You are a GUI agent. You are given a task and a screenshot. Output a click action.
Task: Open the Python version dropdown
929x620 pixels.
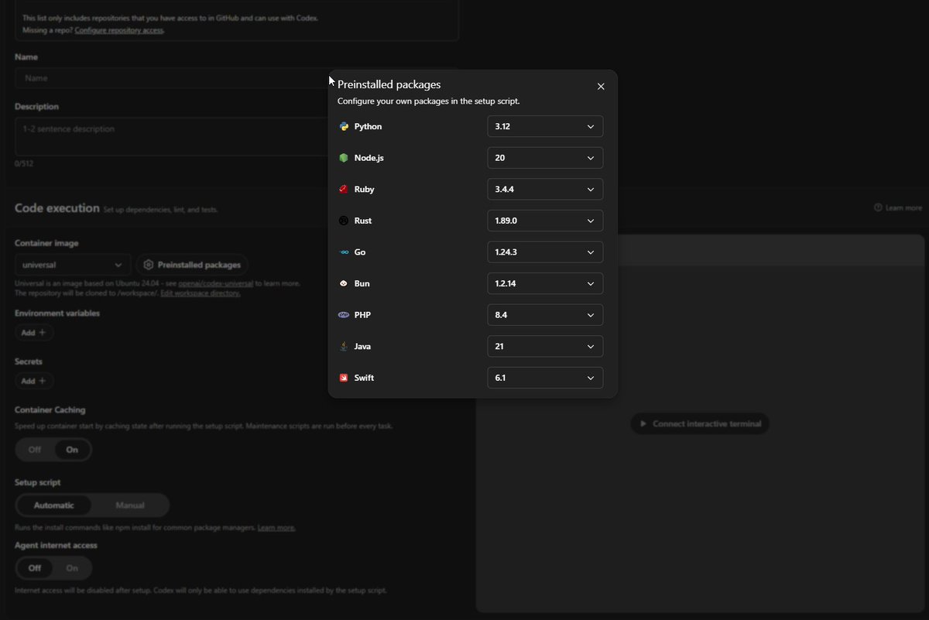click(x=545, y=126)
